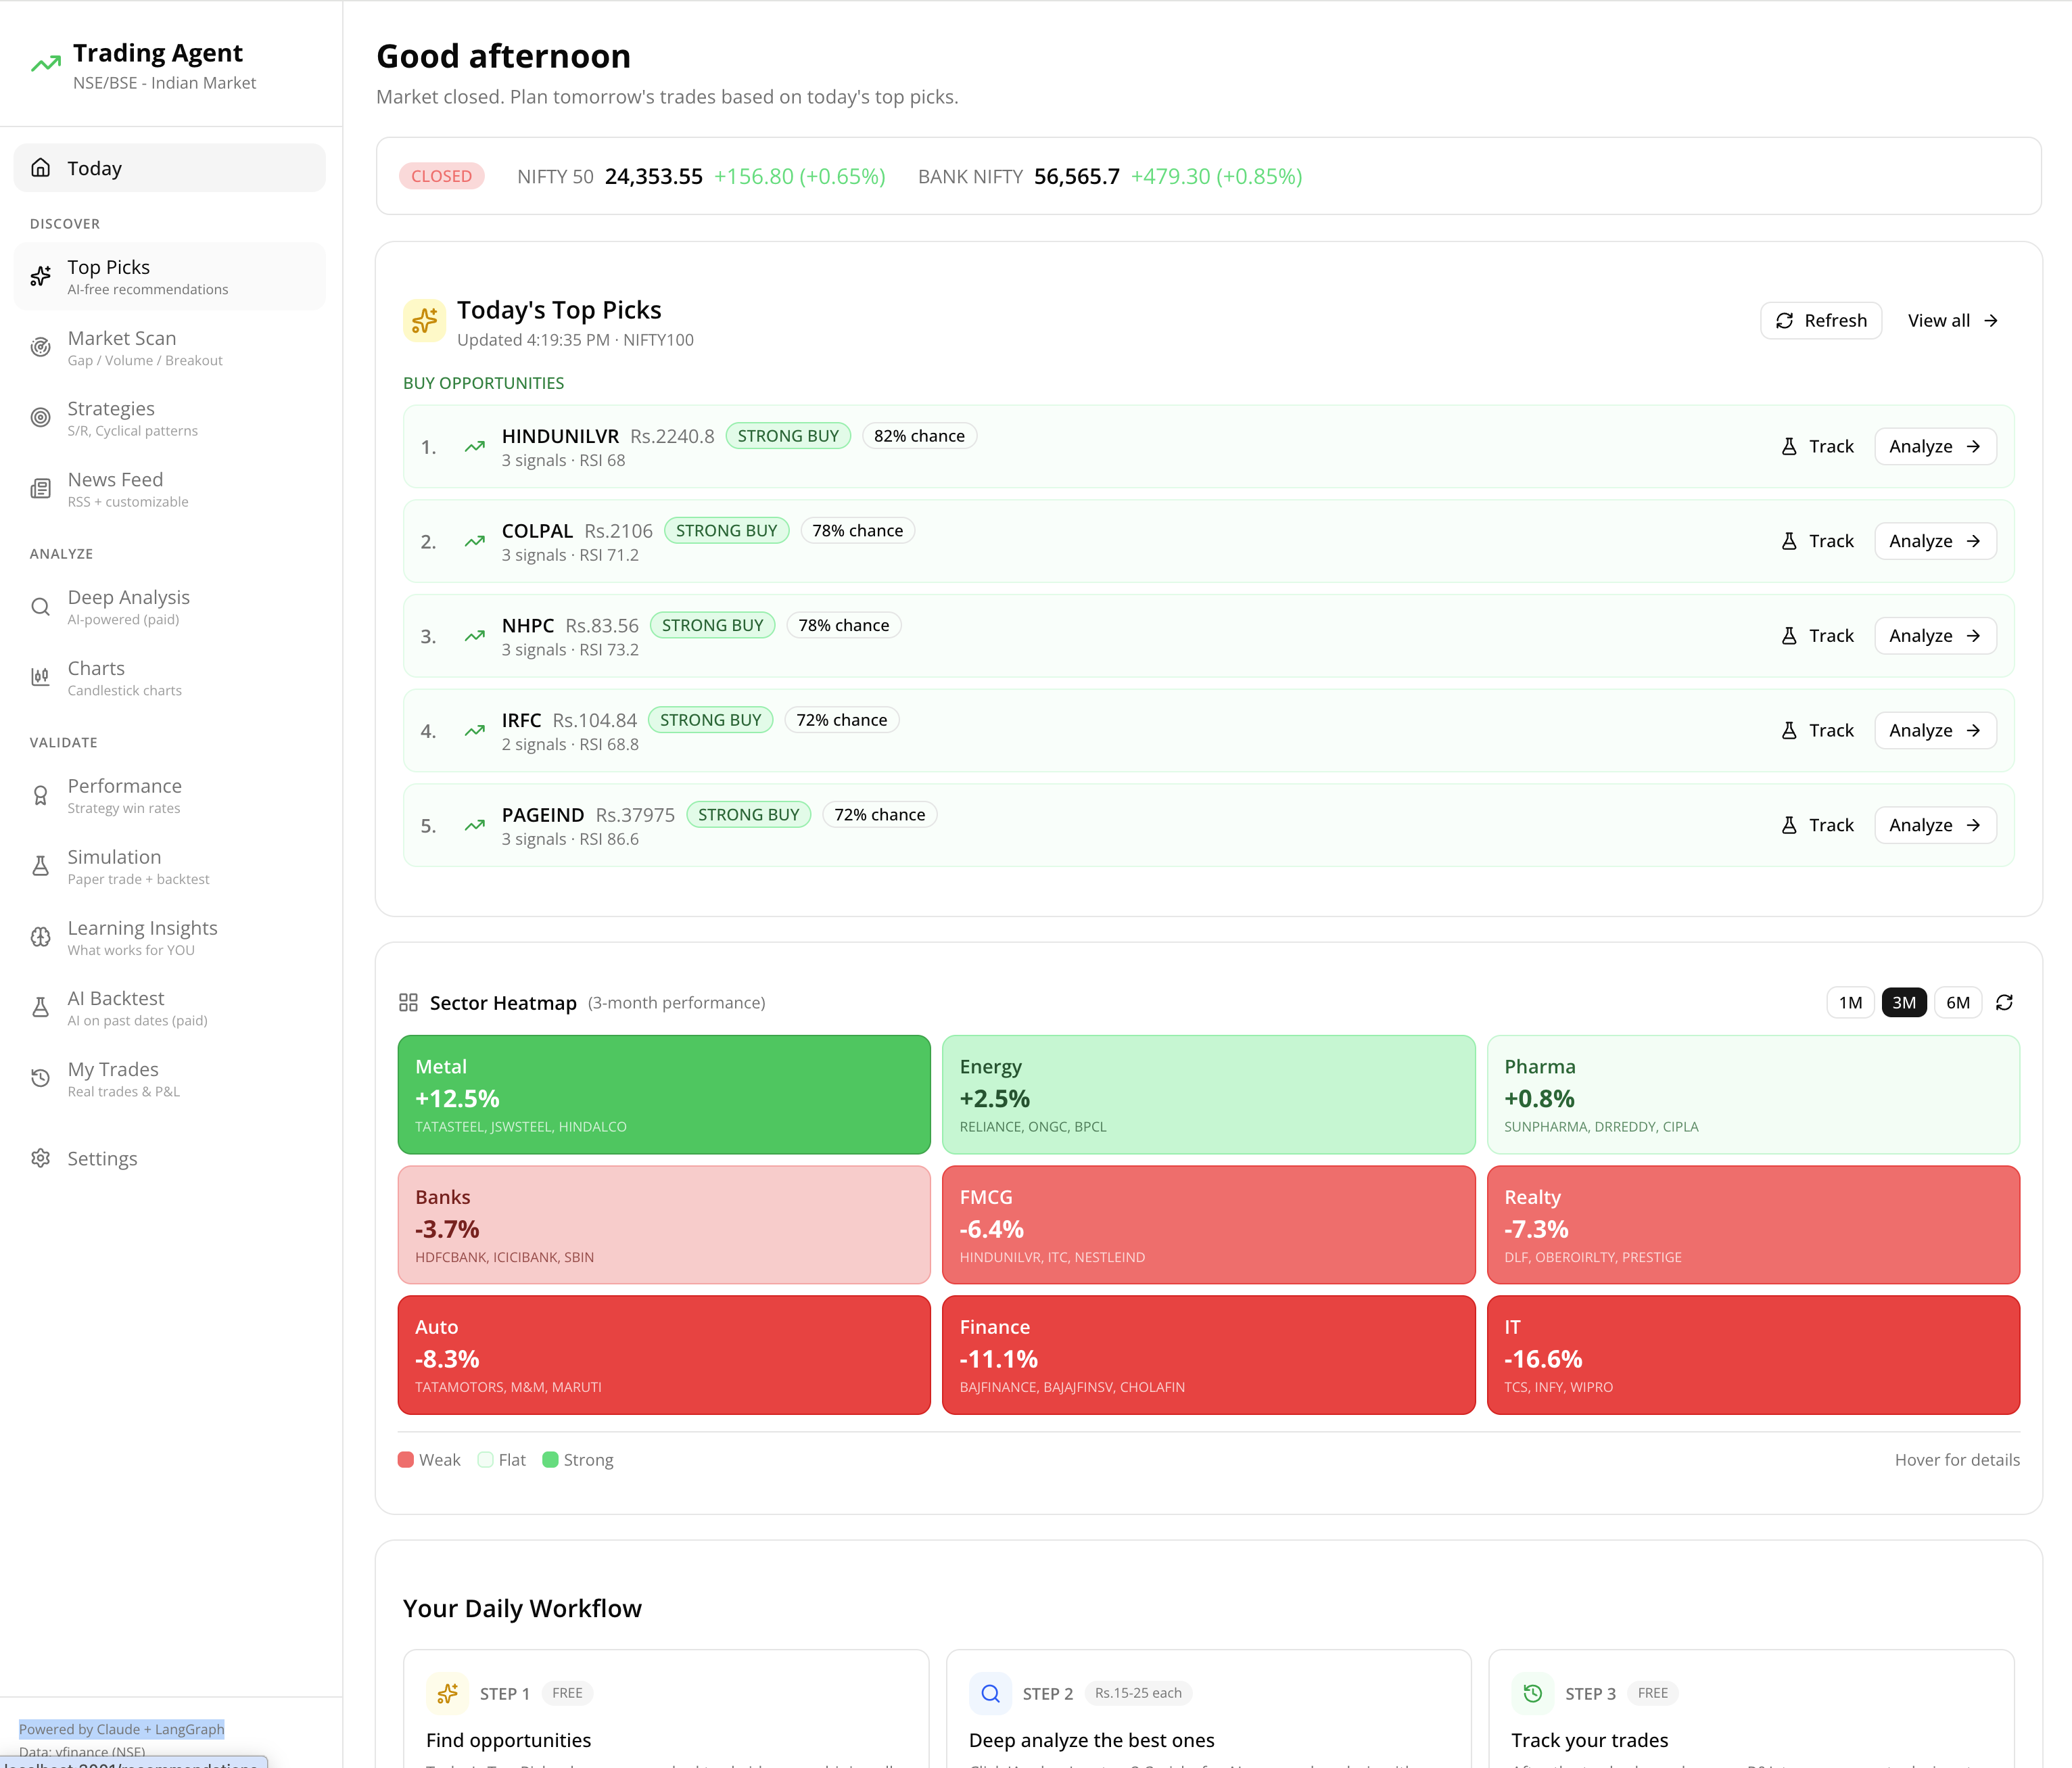Viewport: 2072px width, 1768px height.
Task: Open View all top picks
Action: (1952, 320)
